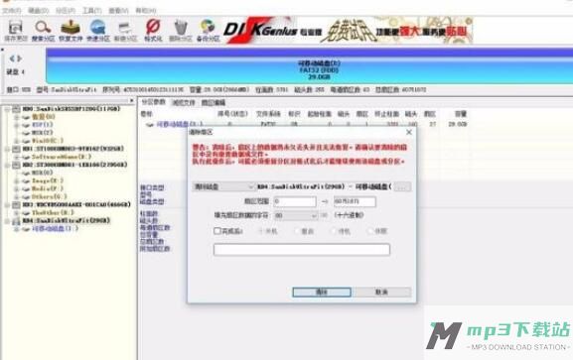Click the sector range end value field

point(355,201)
